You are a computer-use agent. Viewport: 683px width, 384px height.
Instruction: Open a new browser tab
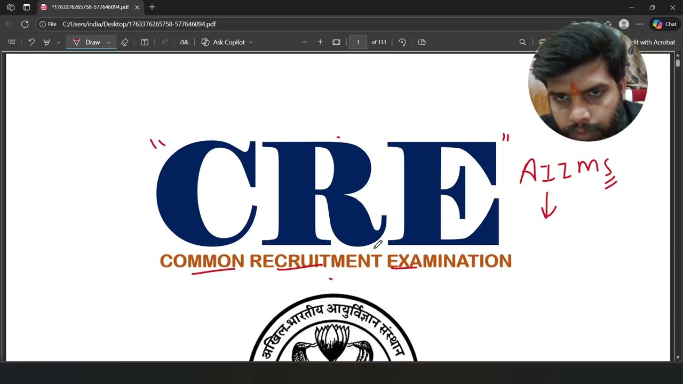[152, 7]
